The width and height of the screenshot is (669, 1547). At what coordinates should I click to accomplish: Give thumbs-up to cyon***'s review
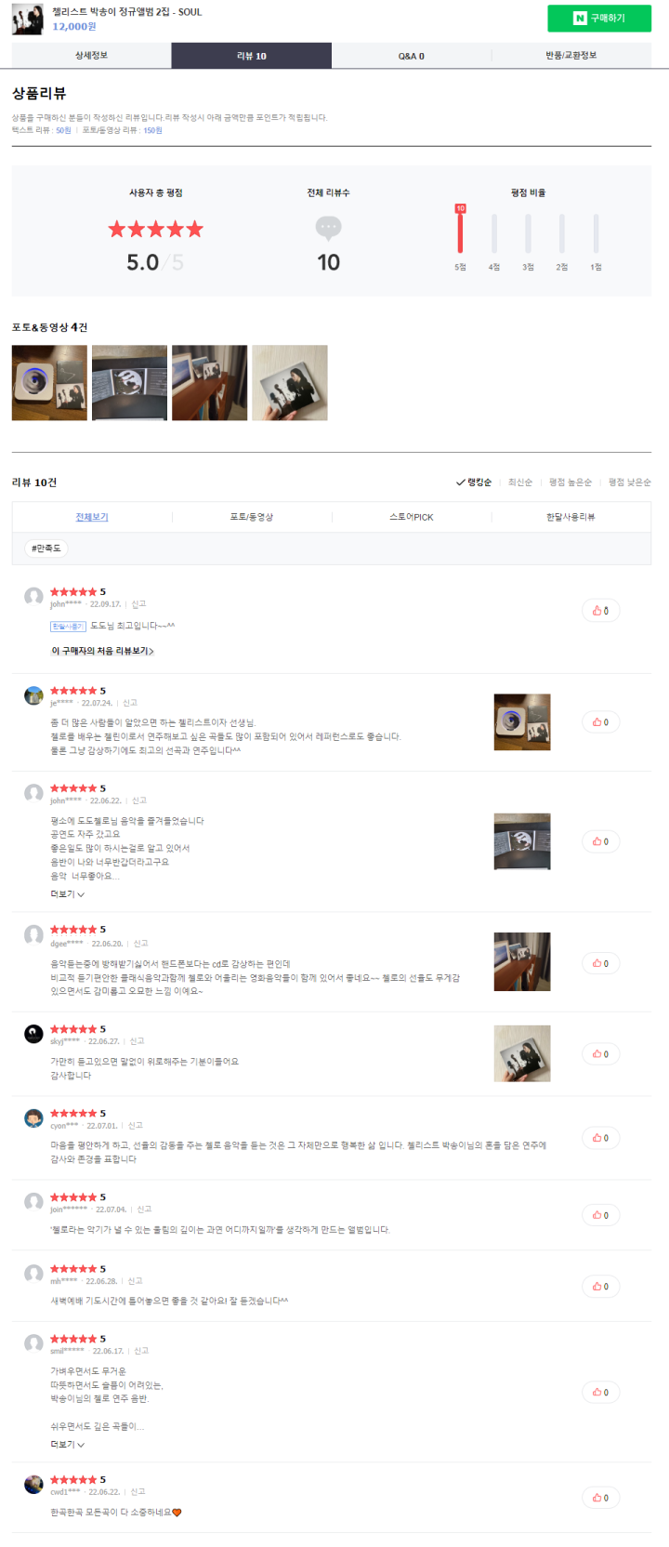(x=600, y=1138)
